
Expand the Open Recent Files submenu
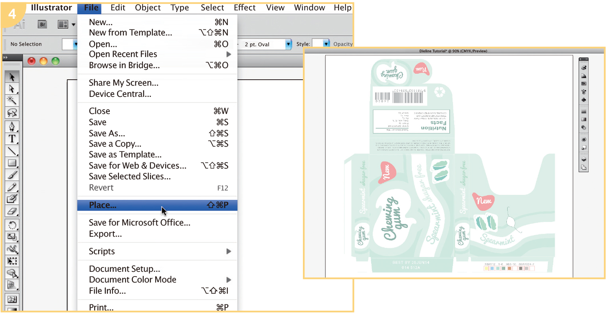point(229,54)
